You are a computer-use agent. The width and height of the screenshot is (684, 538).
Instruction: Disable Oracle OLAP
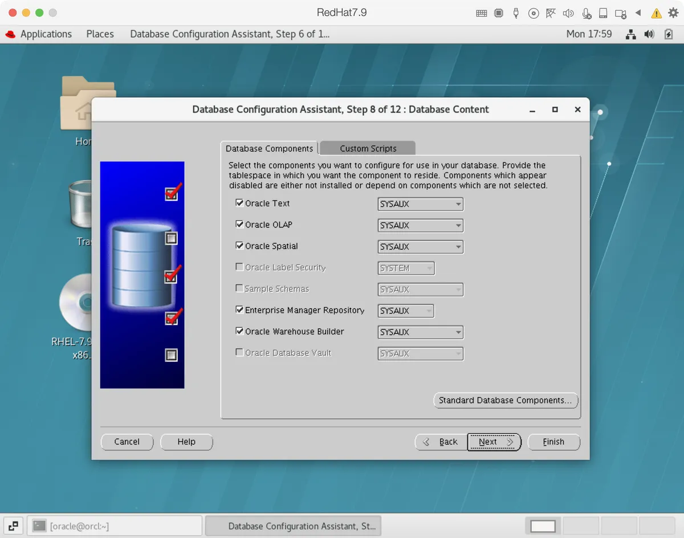point(240,224)
